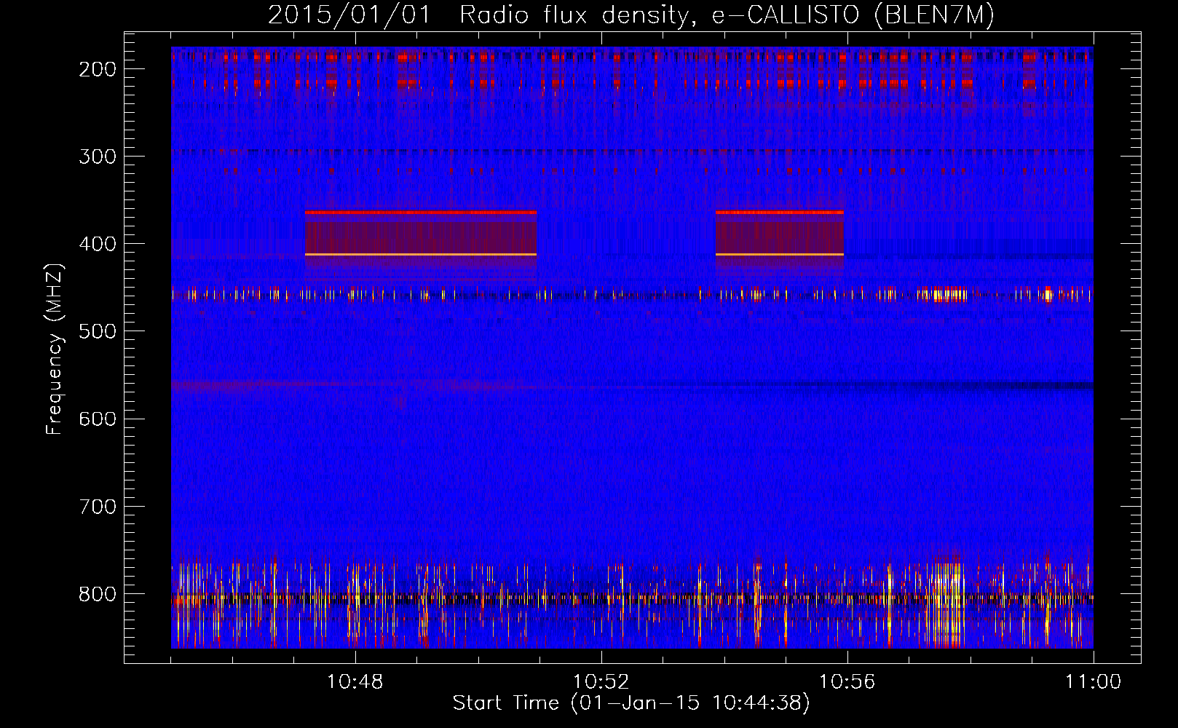Screen dimensions: 1178x728
Task: Click the 'Start Time (01-Jan-15 10:44:38)' axis label
Action: [631, 703]
